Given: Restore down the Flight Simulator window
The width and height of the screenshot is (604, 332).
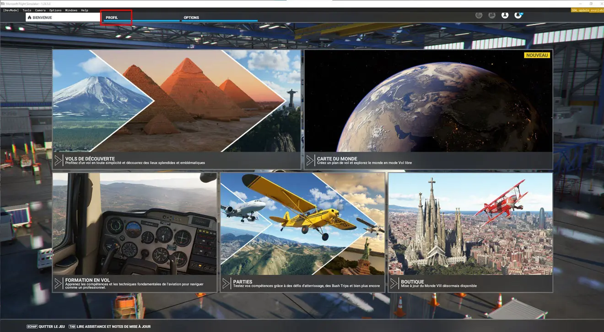Looking at the screenshot, I should click(590, 4).
